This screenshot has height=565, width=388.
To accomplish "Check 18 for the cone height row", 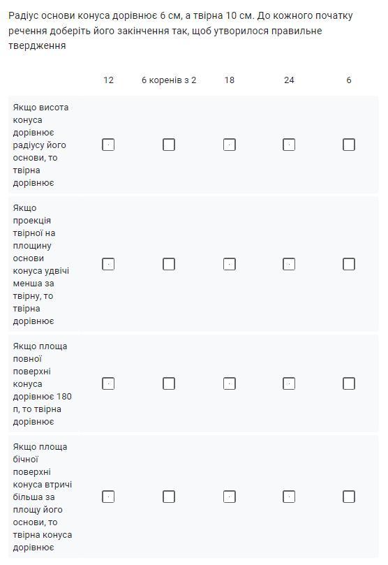I will point(230,145).
